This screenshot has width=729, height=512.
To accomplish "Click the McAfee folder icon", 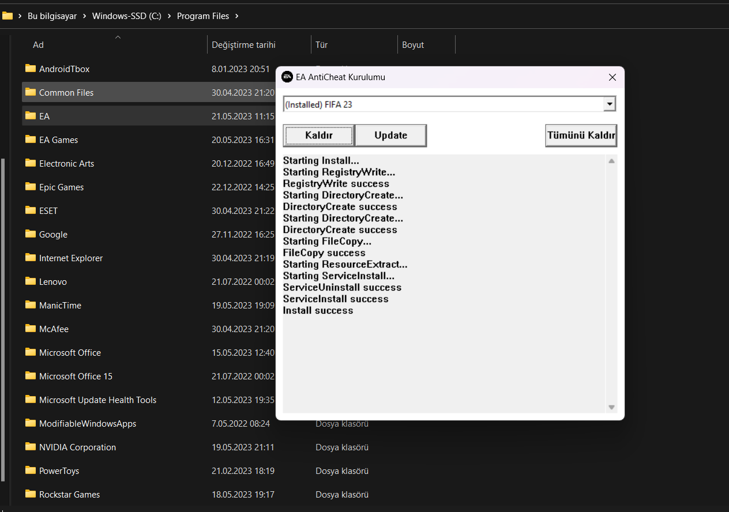I will (31, 329).
